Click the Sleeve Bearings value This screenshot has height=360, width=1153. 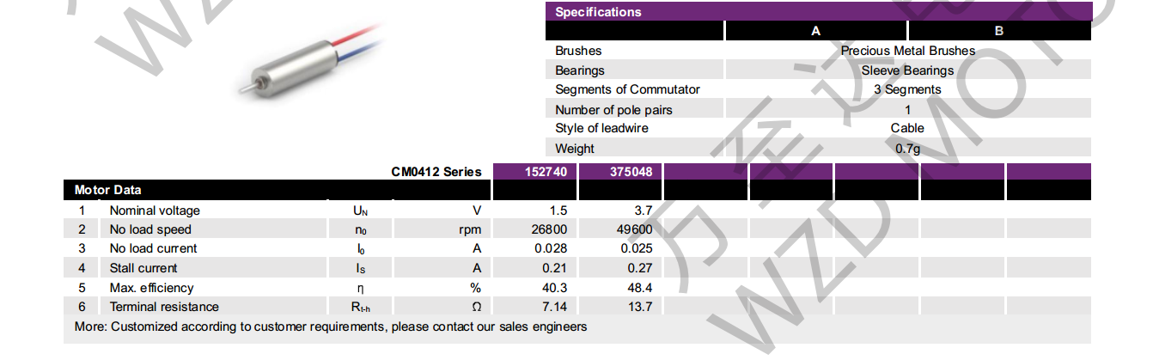[908, 70]
